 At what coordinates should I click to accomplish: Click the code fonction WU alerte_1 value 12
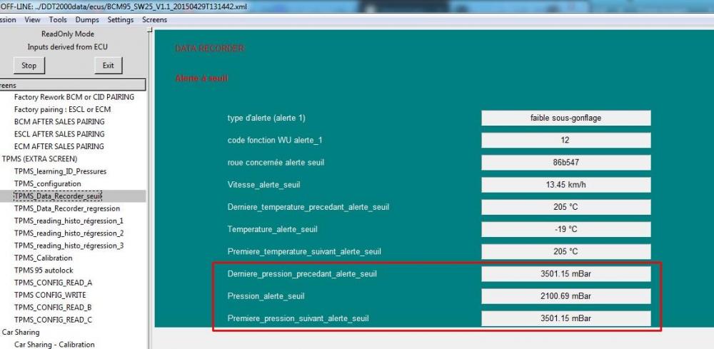pyautogui.click(x=566, y=140)
